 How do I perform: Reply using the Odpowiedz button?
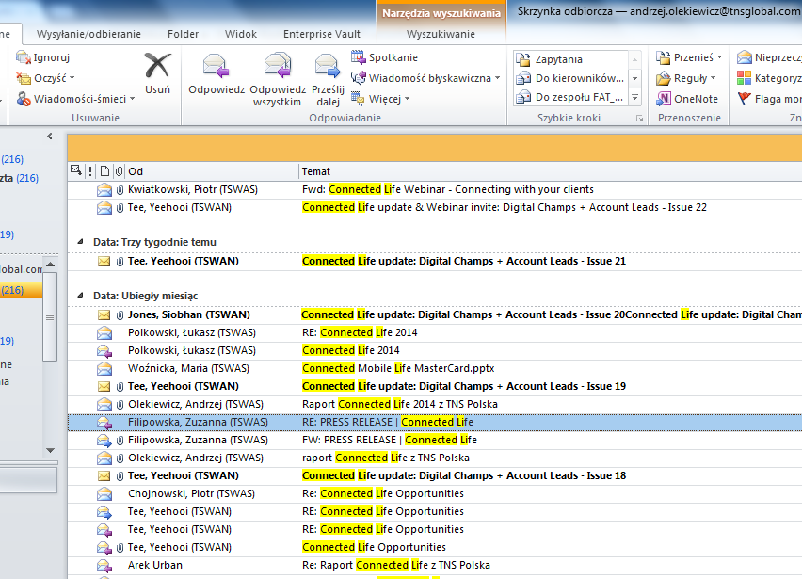point(217,74)
